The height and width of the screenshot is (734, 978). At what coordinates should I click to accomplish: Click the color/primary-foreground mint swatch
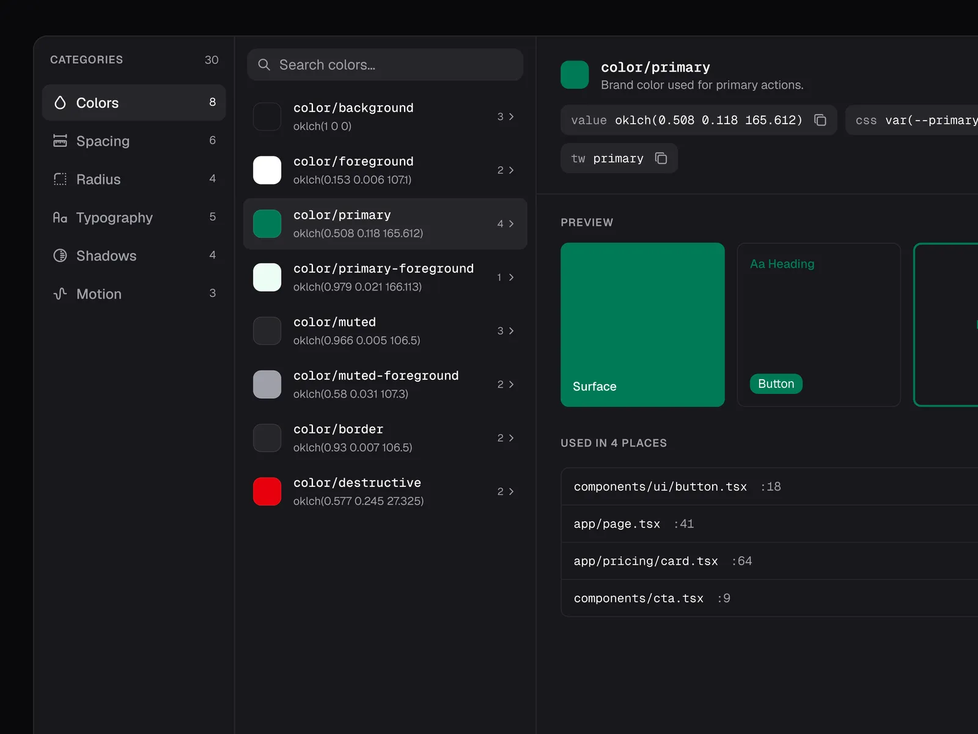267,277
